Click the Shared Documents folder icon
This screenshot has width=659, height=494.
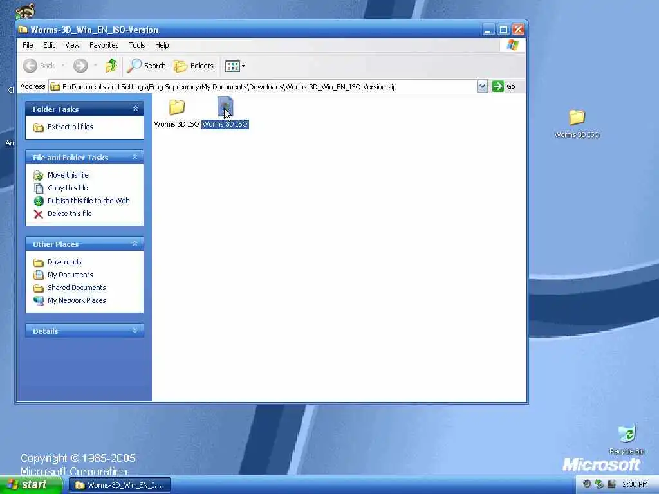click(x=38, y=288)
